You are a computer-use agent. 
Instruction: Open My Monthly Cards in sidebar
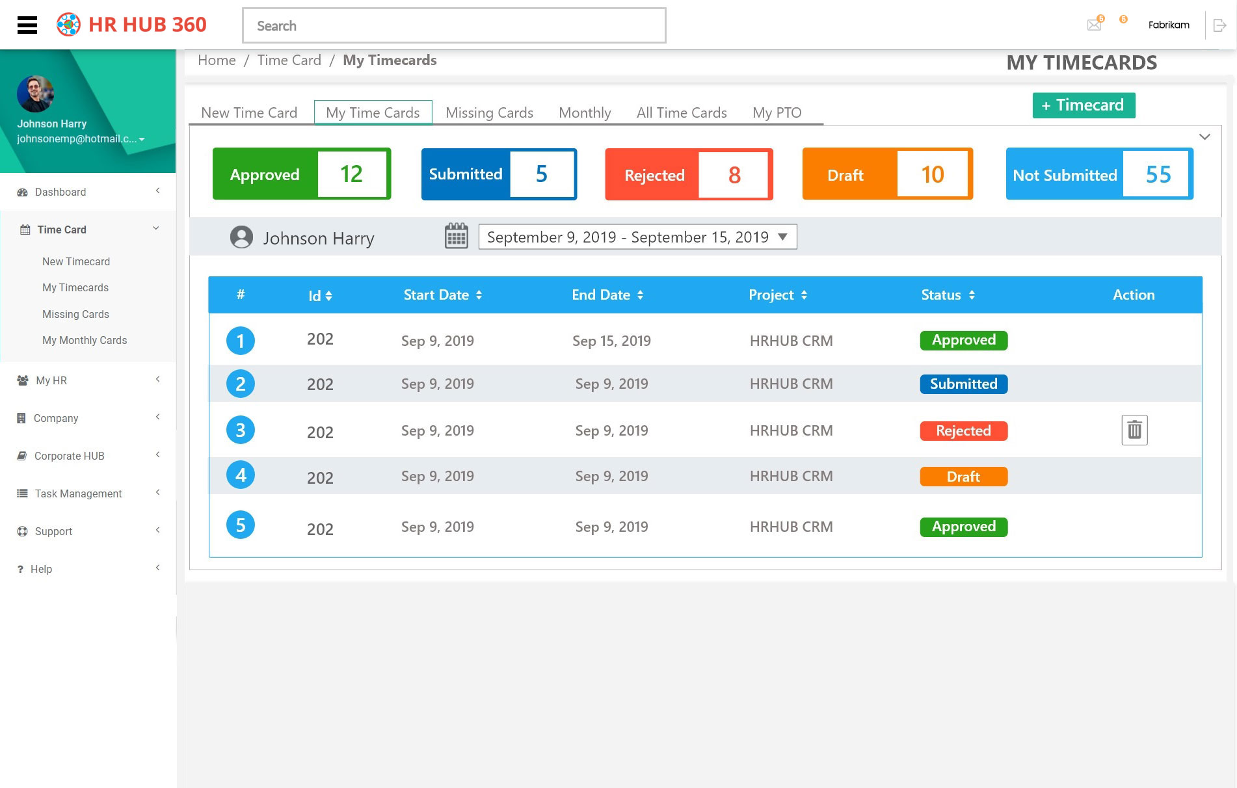[85, 340]
